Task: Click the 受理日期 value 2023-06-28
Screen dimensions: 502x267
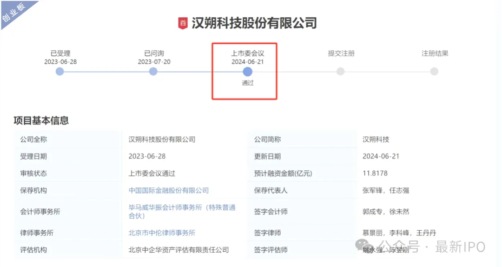Action: (147, 156)
